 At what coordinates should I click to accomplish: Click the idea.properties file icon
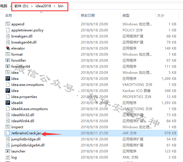8,97
